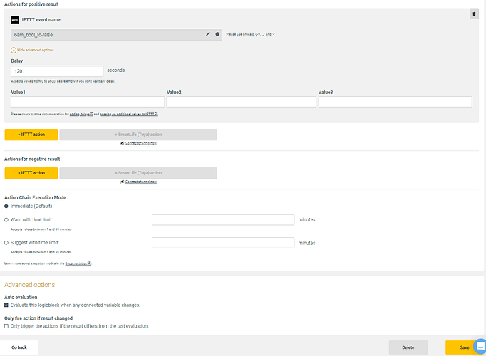The width and height of the screenshot is (486, 356).
Task: Click the Value2 input field
Action: click(242, 102)
